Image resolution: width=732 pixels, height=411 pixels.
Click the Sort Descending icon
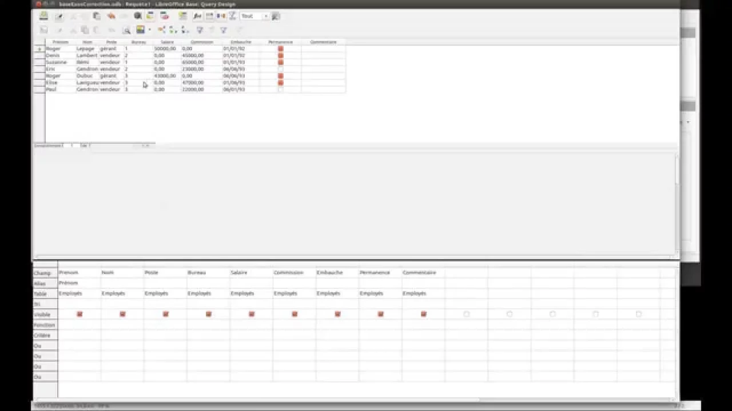click(x=185, y=30)
